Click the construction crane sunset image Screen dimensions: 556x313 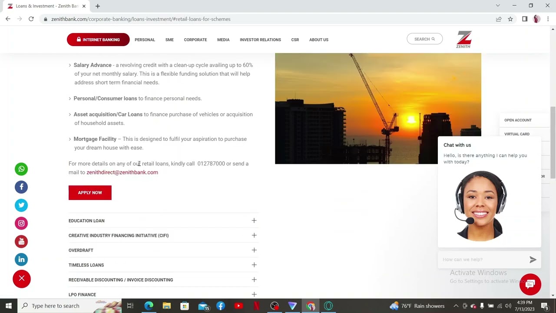378,109
